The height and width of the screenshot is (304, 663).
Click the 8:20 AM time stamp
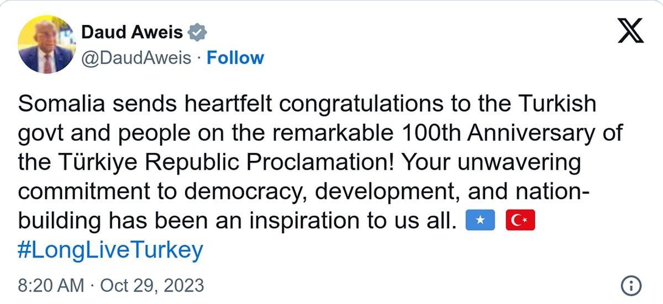(x=51, y=286)
